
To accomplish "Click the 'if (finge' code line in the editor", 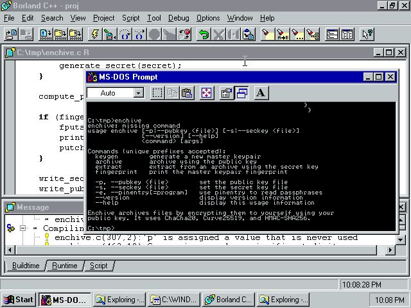I will 61,117.
